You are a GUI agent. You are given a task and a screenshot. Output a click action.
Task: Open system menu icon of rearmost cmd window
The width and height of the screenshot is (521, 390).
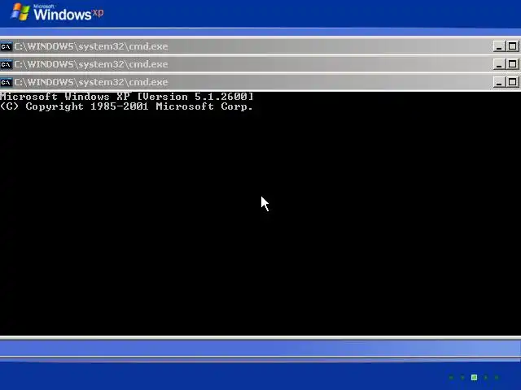(7, 46)
